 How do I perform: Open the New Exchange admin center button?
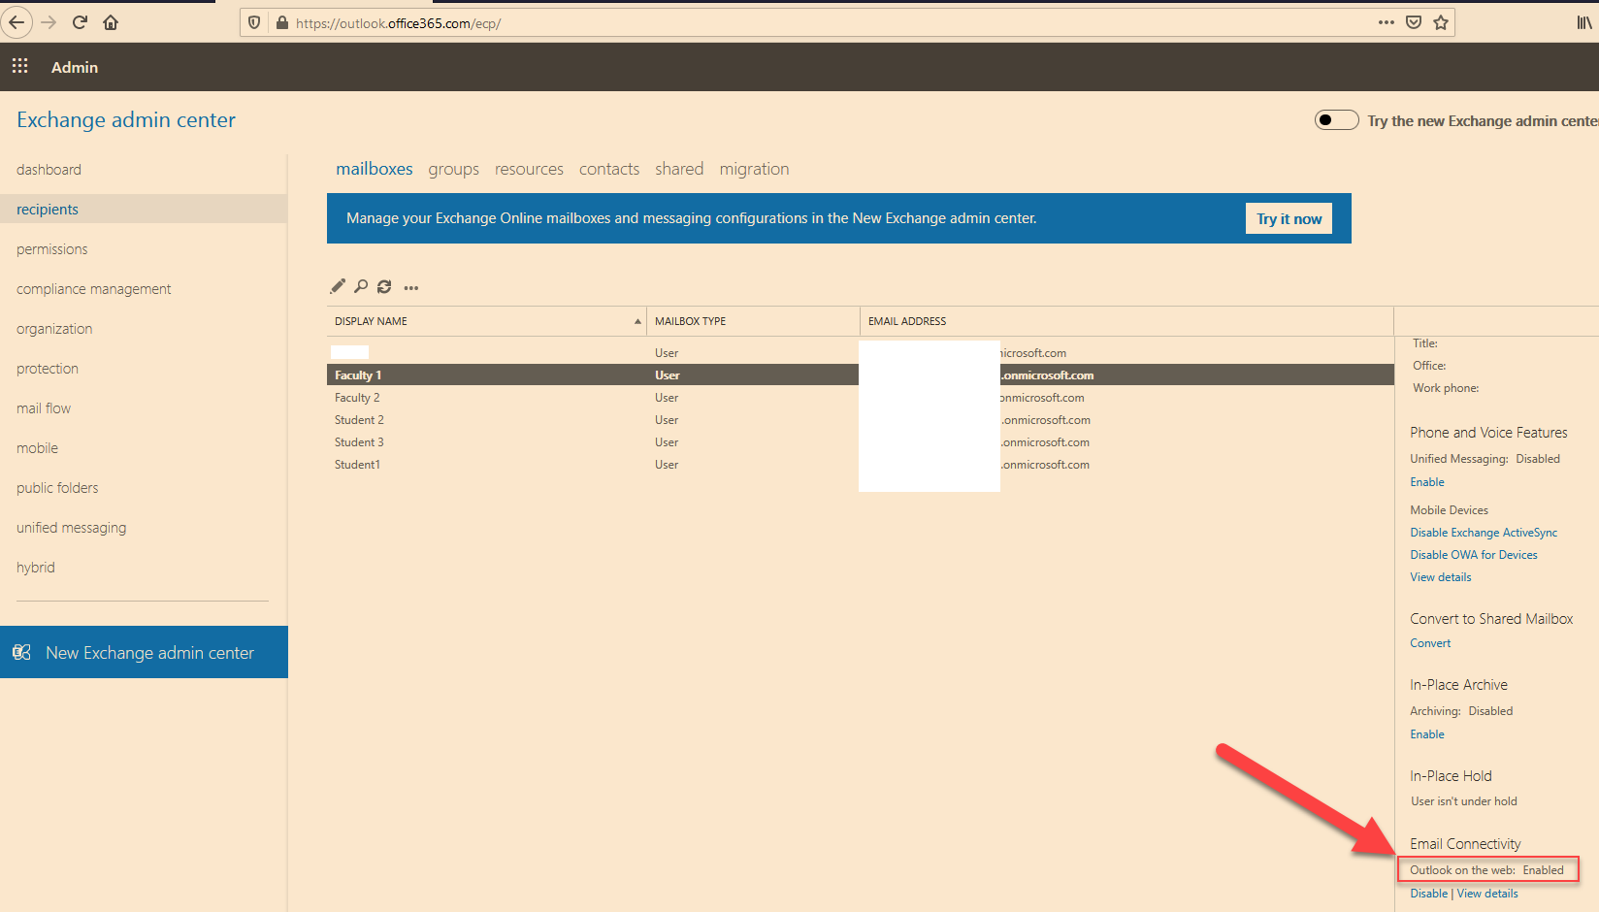(144, 652)
